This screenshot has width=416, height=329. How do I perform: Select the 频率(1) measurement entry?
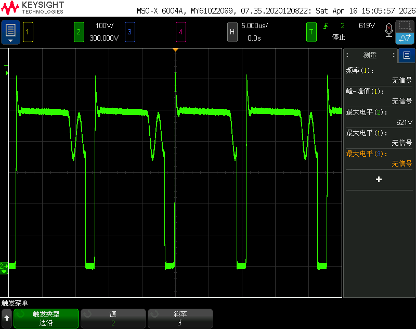point(379,75)
